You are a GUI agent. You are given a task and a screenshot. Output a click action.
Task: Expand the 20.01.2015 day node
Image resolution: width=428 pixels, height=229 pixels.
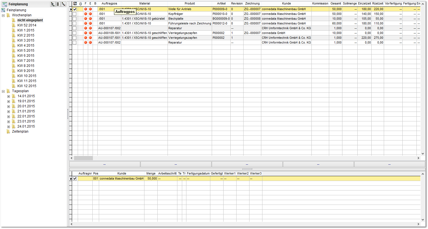(x=8, y=106)
